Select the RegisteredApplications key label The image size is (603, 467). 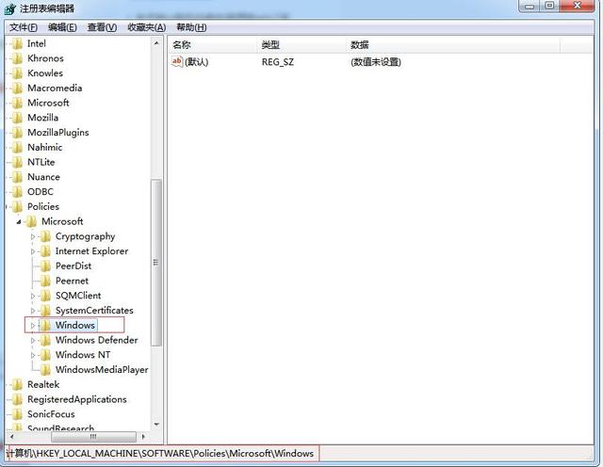[x=77, y=400]
